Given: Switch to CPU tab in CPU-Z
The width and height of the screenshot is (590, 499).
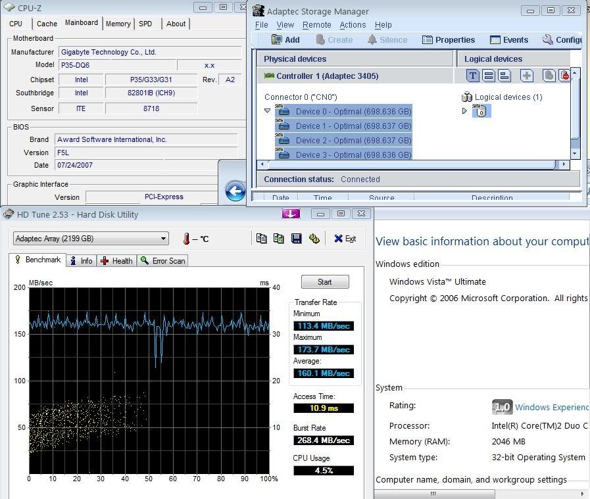Looking at the screenshot, I should 16,24.
